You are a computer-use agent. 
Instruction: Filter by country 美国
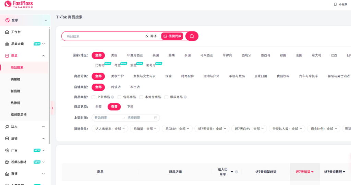(x=114, y=55)
